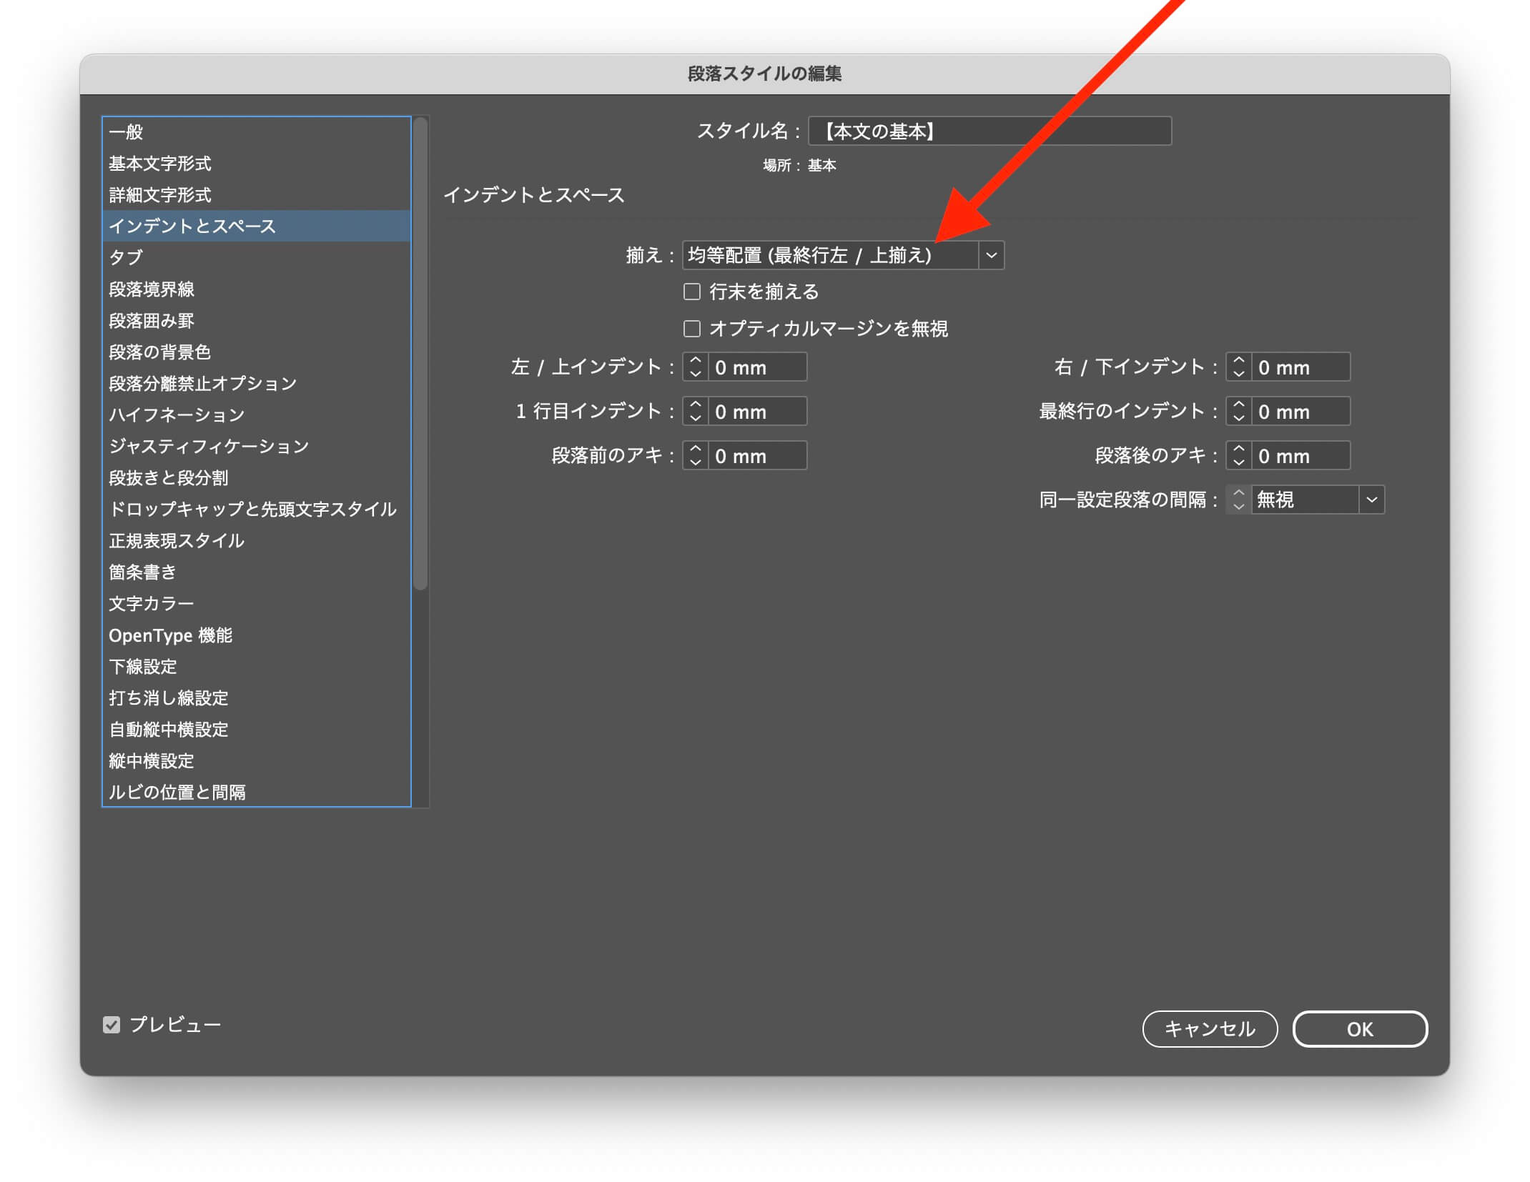Image resolution: width=1530 pixels, height=1182 pixels.
Task: Toggle the 行末を揃える checkbox
Action: coord(691,292)
